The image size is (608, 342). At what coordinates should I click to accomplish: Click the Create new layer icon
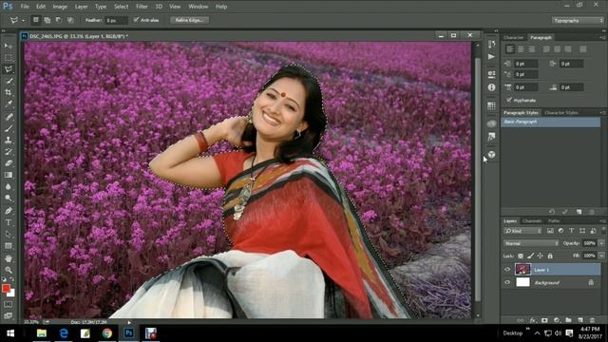point(580,320)
